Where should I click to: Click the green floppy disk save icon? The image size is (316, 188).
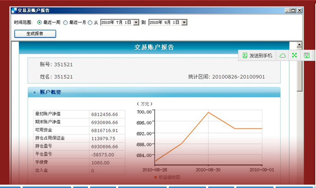click(307, 55)
